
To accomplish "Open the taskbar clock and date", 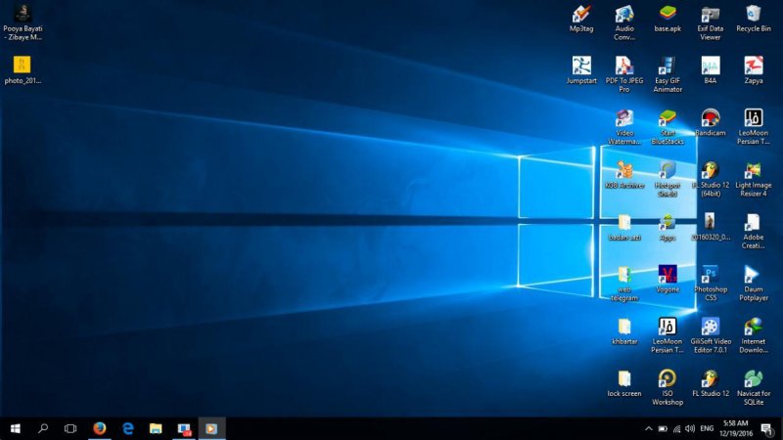I will click(x=735, y=428).
